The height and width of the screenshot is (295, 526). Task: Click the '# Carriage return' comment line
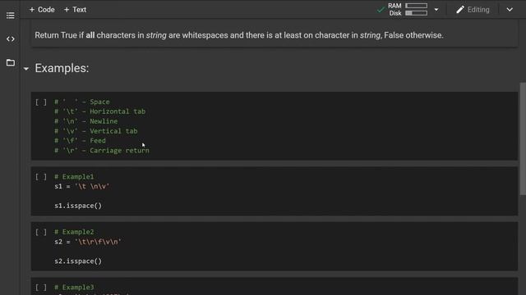102,151
